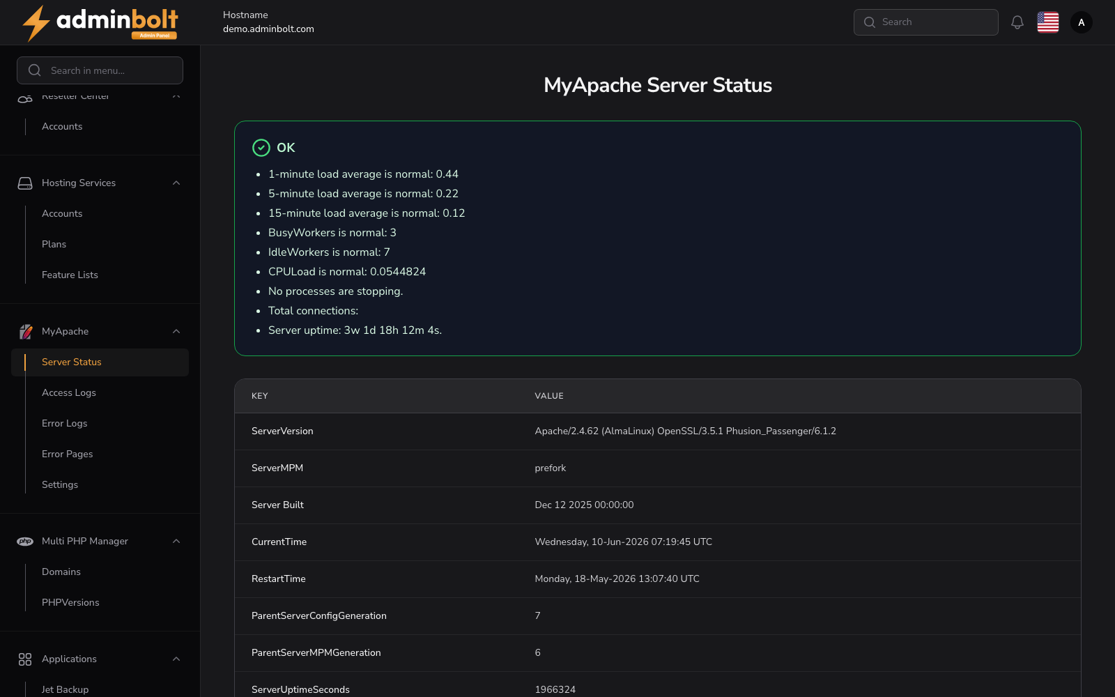This screenshot has width=1115, height=697.
Task: Click the adminbolt logo
Action: click(100, 23)
